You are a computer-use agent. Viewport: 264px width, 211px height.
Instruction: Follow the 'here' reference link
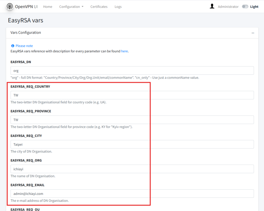coord(124,51)
